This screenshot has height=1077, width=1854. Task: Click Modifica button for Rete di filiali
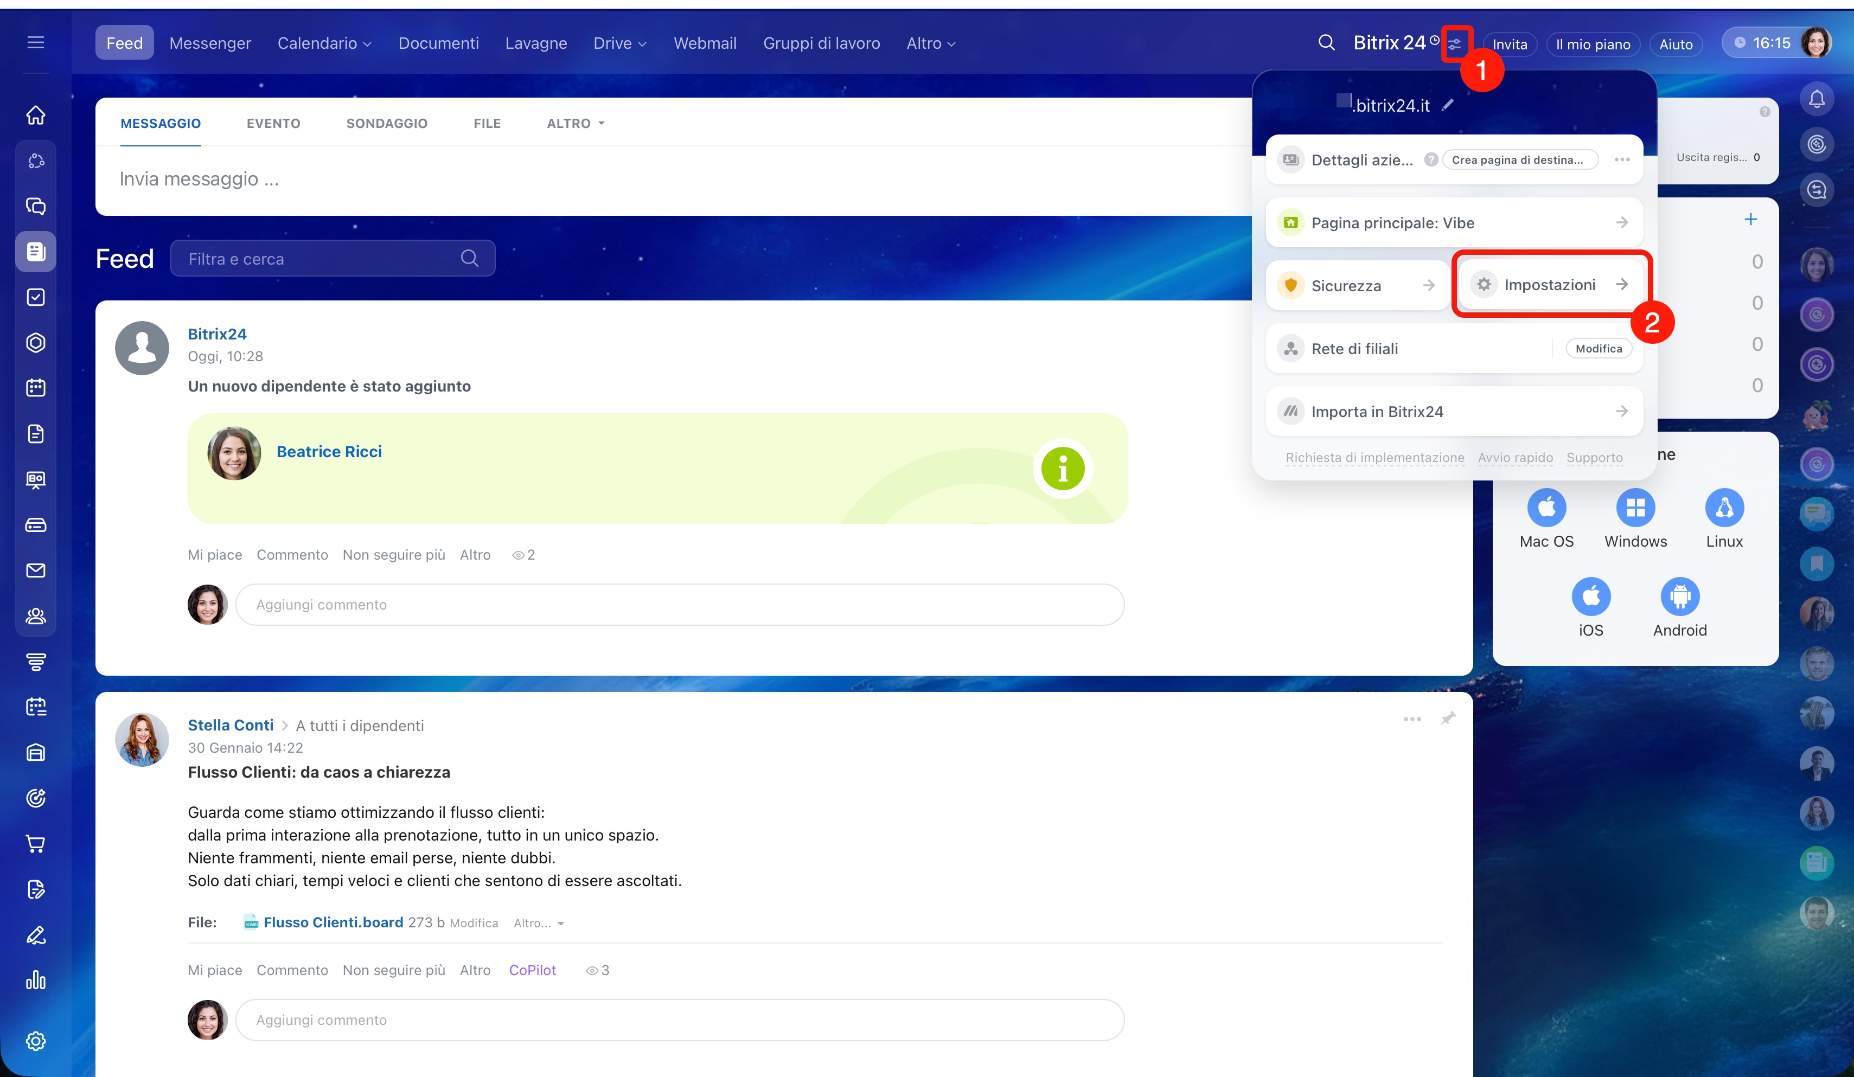[x=1598, y=349]
